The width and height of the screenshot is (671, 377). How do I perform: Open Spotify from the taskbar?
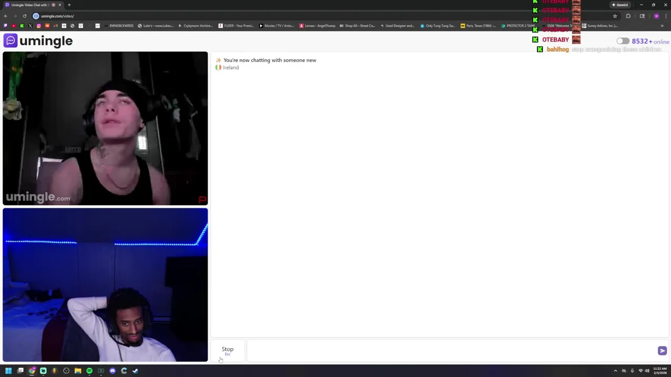(89, 371)
